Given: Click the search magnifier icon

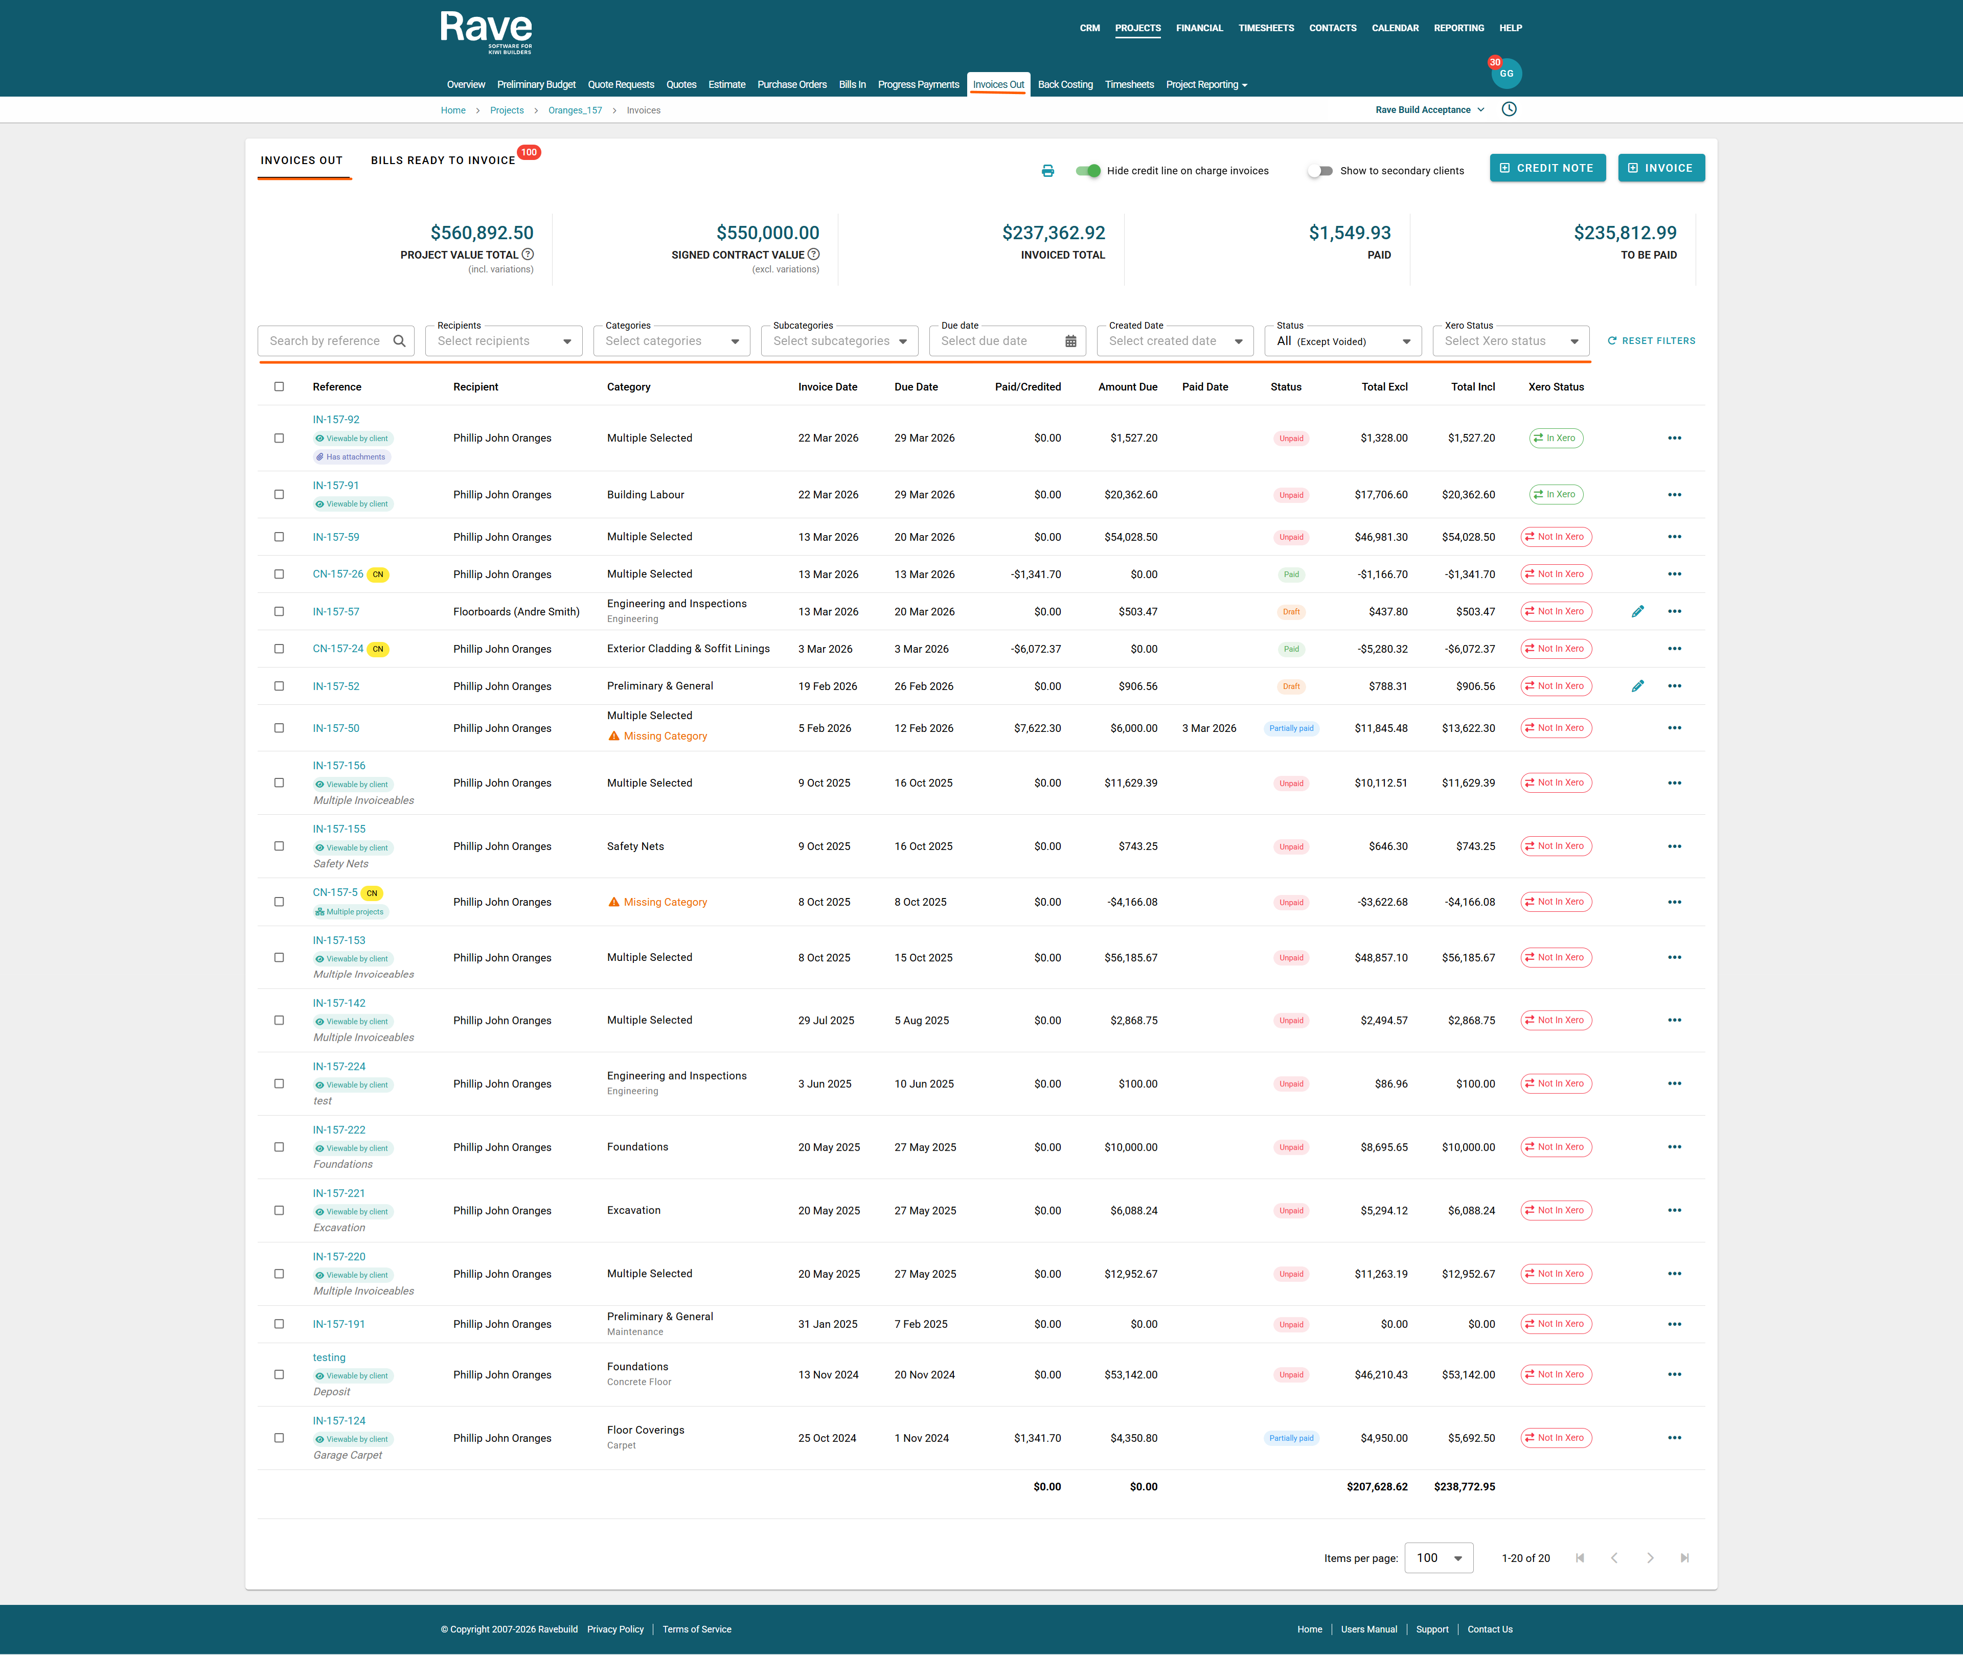Looking at the screenshot, I should tap(399, 341).
